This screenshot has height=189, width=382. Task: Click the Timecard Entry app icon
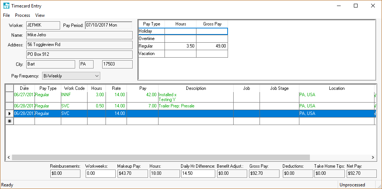(x=6, y=6)
